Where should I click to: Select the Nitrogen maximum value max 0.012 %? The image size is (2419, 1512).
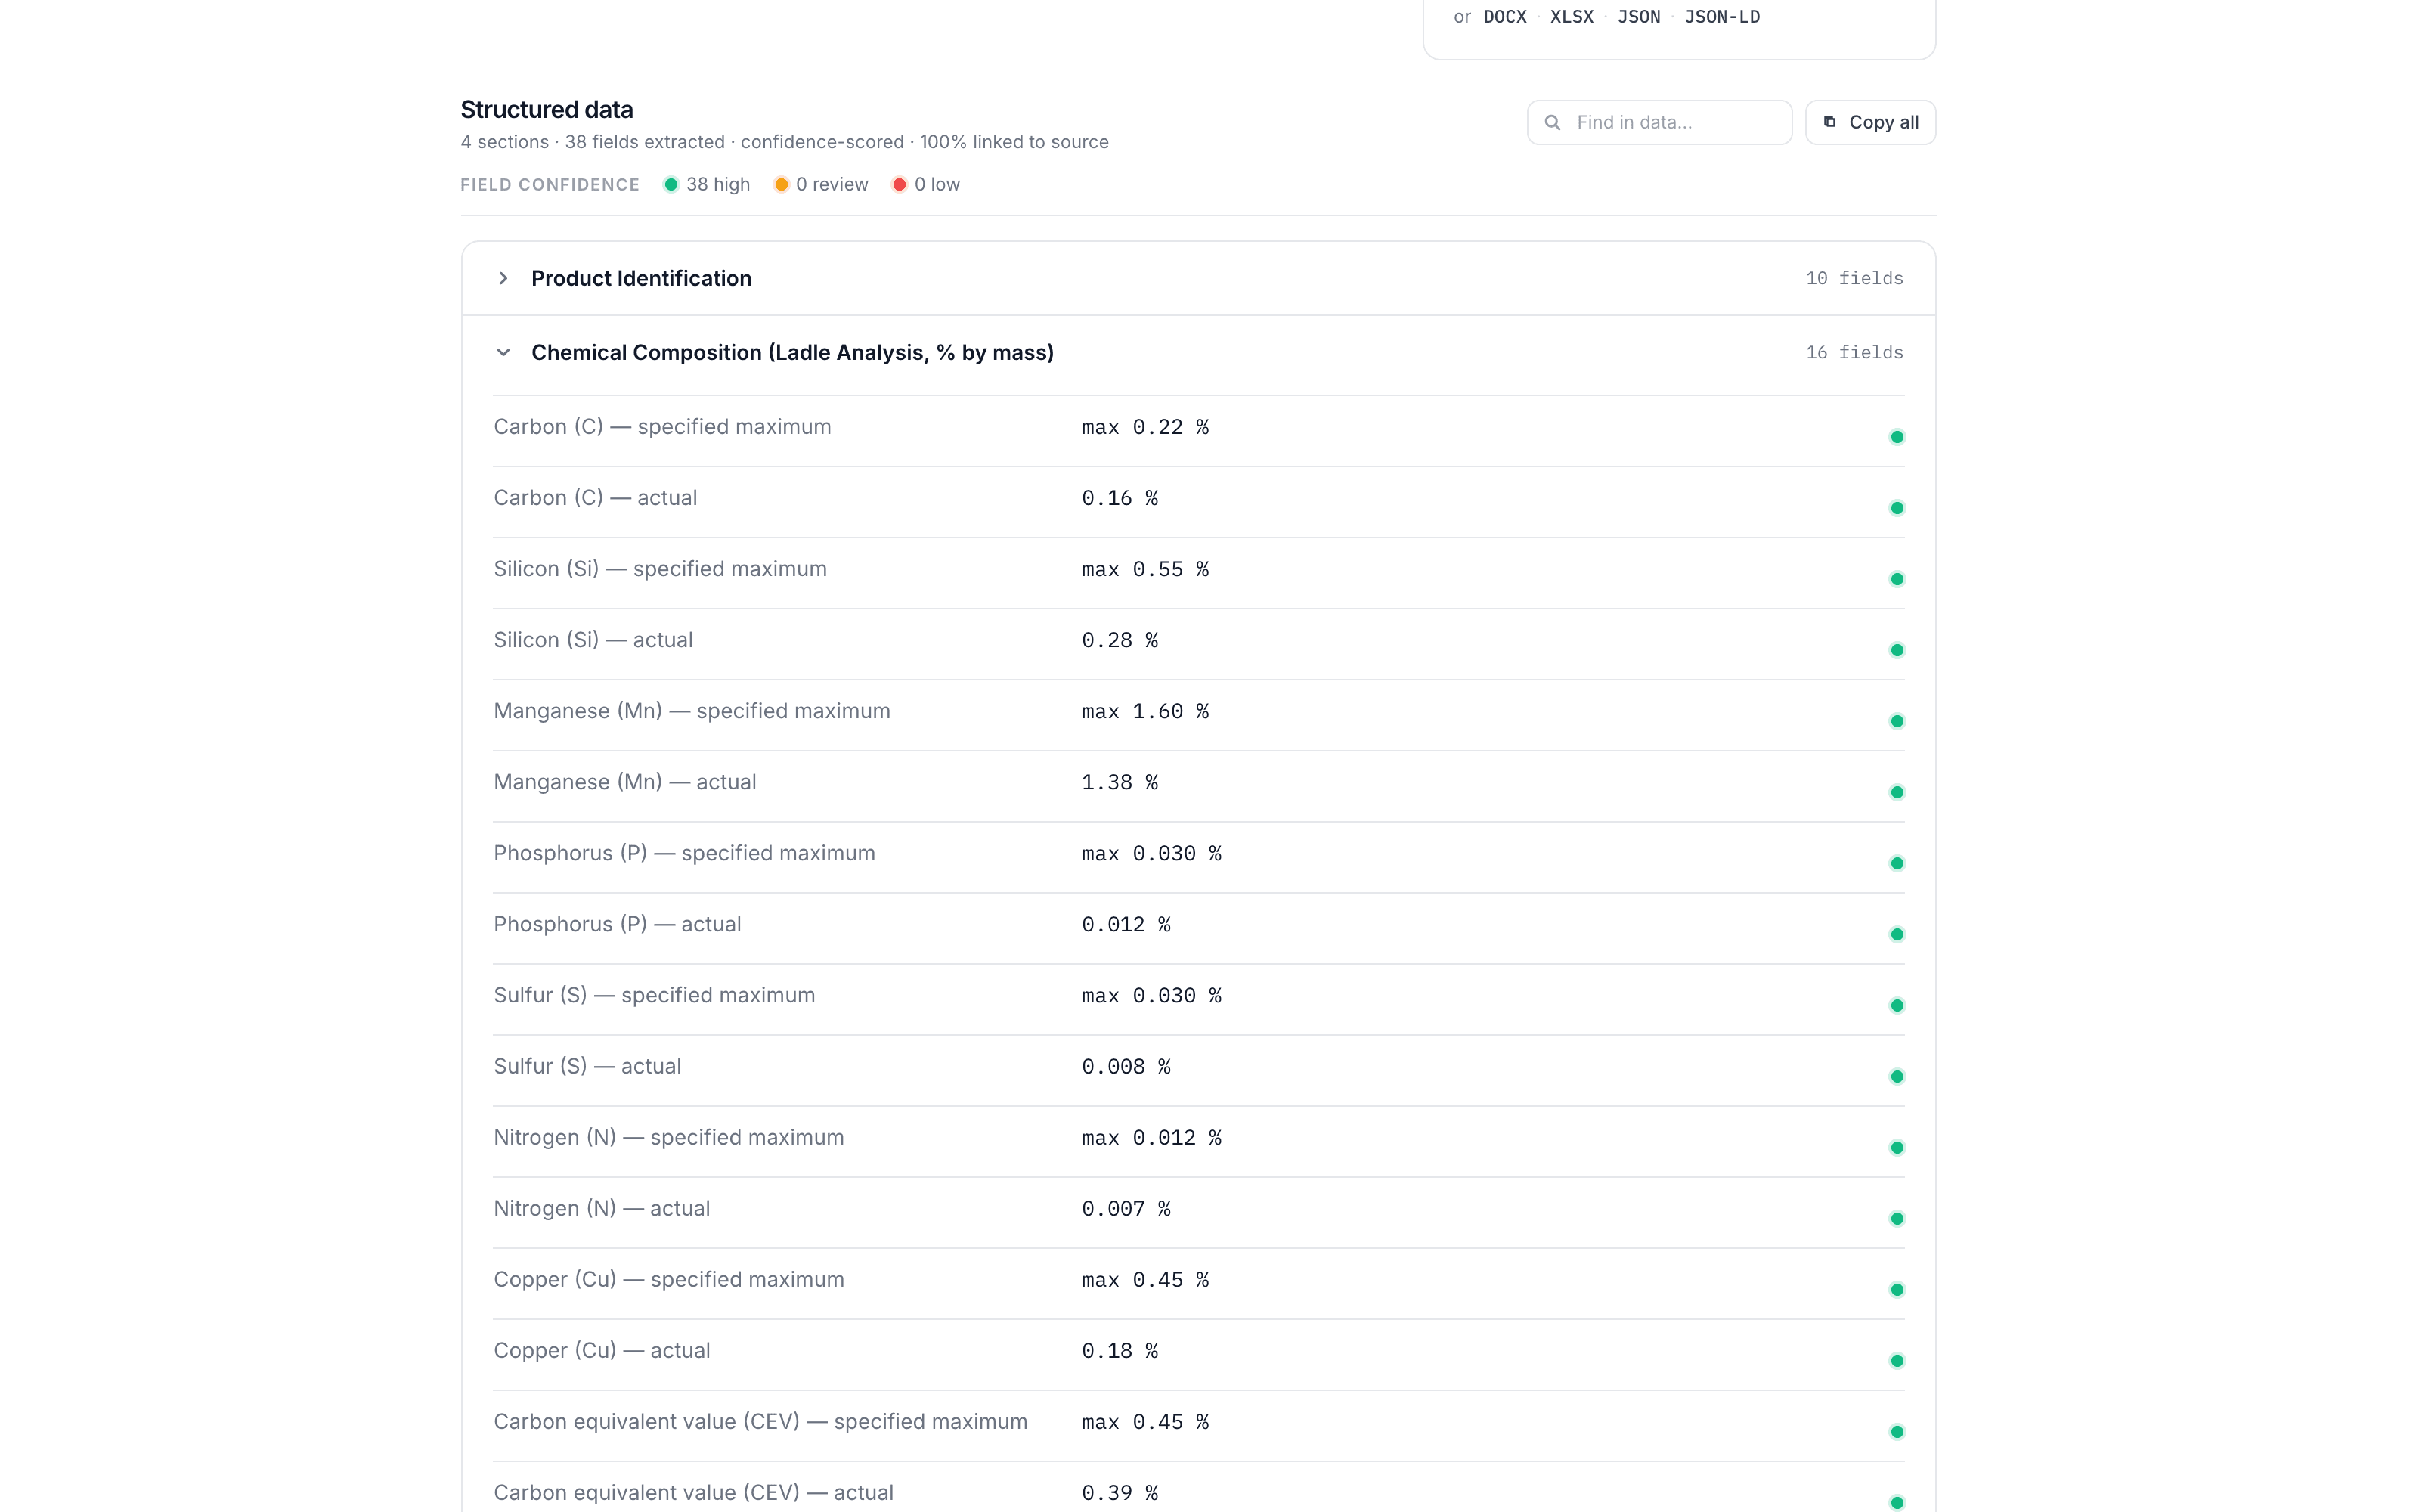1151,1137
